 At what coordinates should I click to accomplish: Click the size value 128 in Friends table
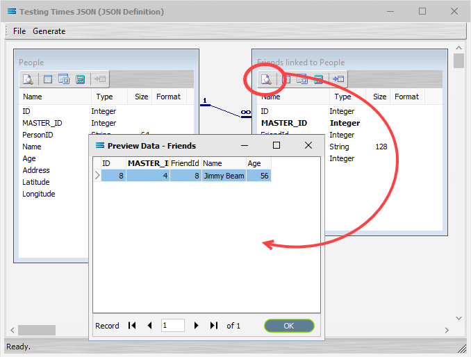pos(381,147)
